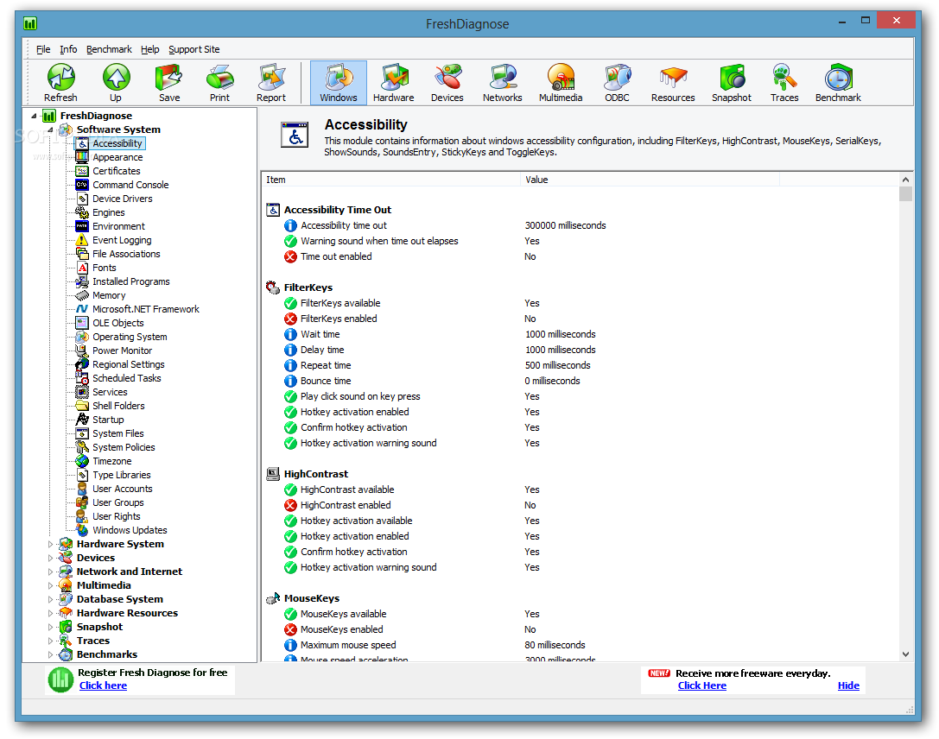Hide the freeware banner

848,685
